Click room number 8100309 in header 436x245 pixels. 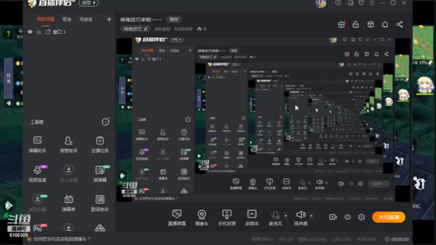pos(183,29)
